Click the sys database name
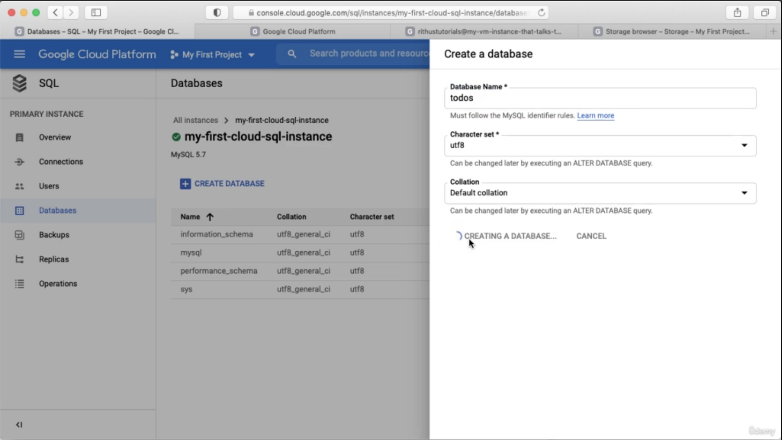782x440 pixels. click(x=186, y=289)
